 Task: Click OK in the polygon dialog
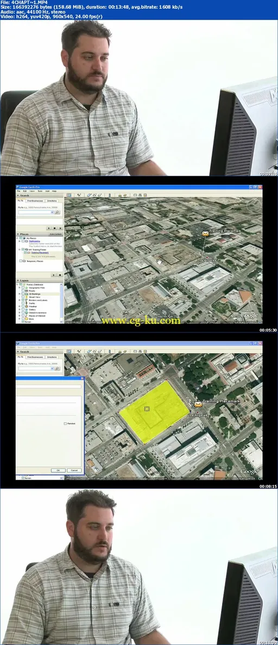[x=58, y=470]
